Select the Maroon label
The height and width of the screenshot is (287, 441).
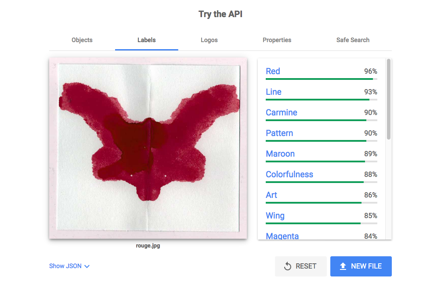pos(280,154)
